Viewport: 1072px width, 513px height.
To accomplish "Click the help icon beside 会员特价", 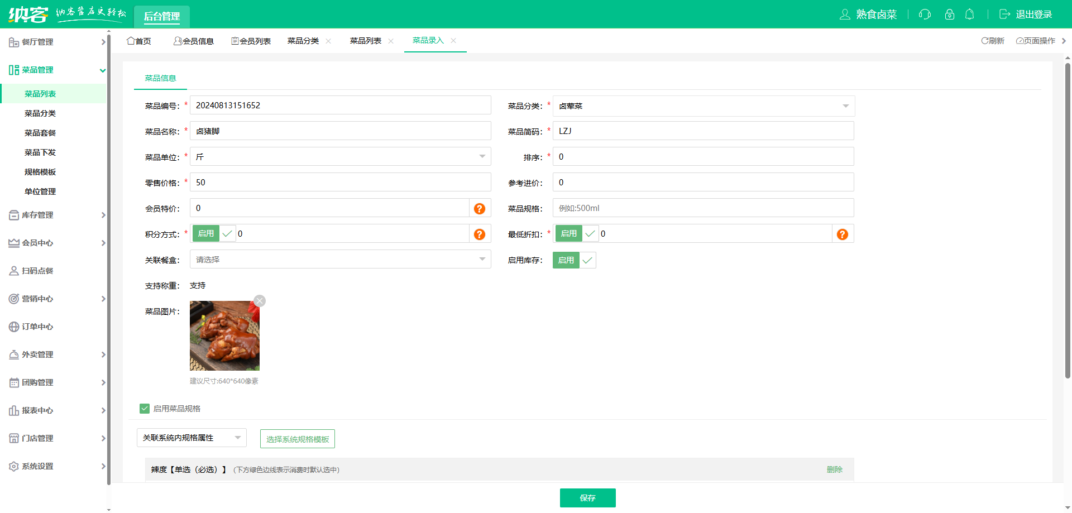I will [479, 208].
